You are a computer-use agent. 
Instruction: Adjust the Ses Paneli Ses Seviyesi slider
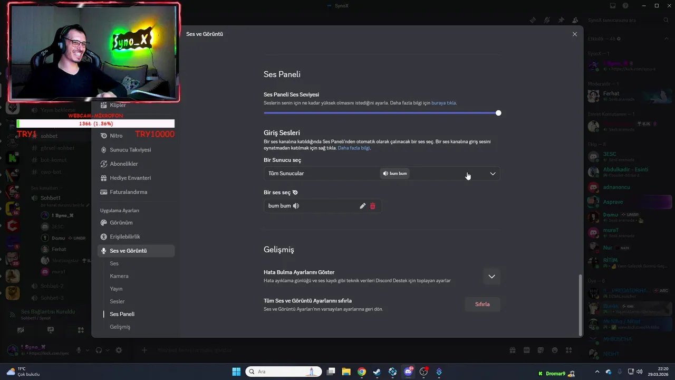[x=381, y=113]
